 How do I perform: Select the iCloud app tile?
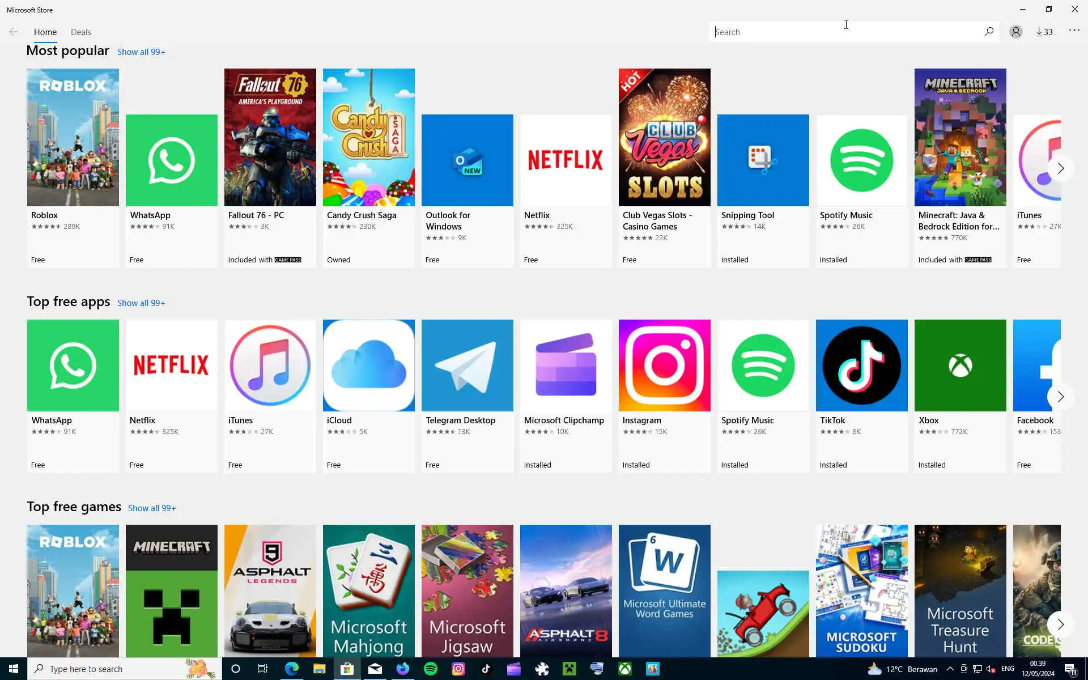(368, 365)
